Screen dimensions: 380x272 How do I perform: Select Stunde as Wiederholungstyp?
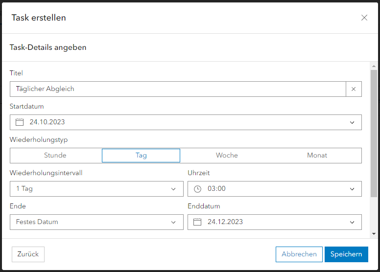pos(55,155)
